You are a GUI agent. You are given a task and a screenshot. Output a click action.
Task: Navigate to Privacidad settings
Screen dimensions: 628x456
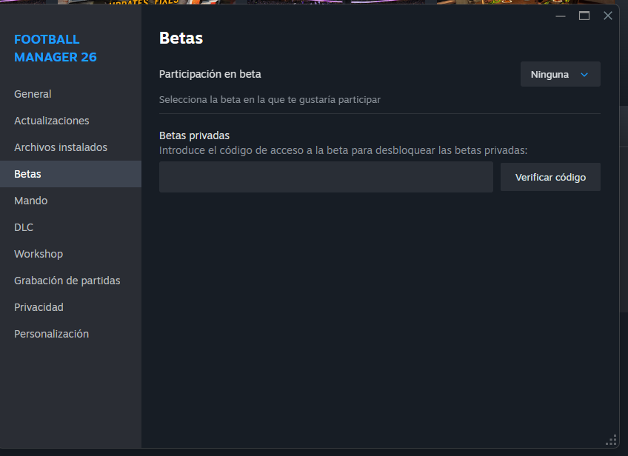pyautogui.click(x=39, y=307)
